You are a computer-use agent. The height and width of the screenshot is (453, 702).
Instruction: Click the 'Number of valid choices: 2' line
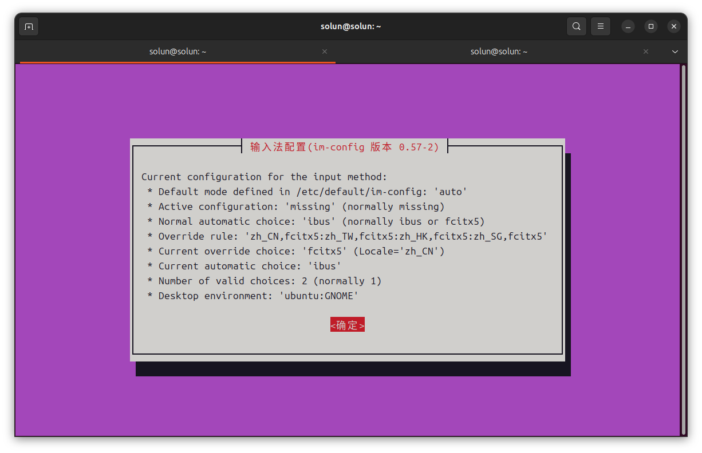point(265,281)
